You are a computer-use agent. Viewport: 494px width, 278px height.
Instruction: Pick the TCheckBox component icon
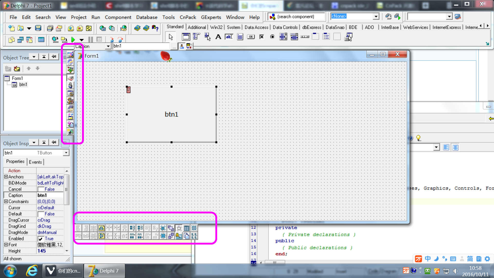pos(262,37)
